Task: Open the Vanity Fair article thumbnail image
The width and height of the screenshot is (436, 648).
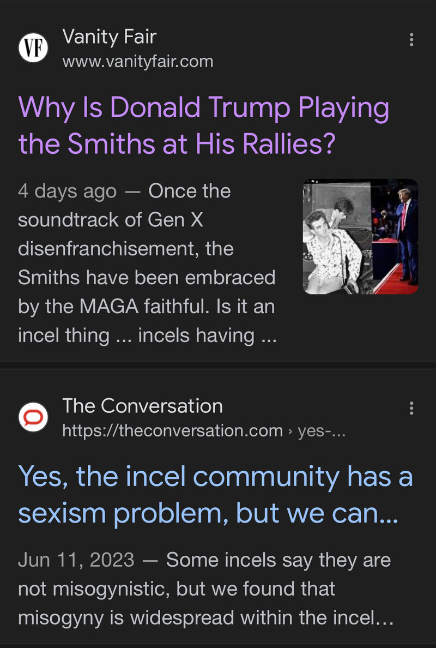Action: [x=360, y=237]
